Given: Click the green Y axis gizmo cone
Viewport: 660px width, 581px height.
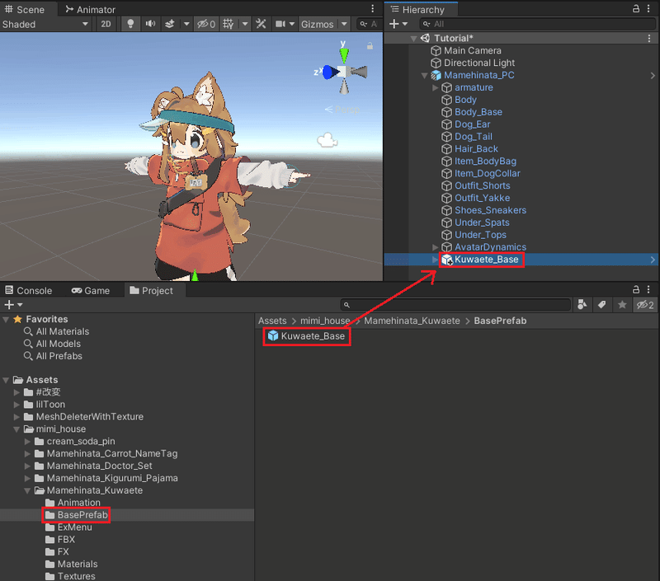Looking at the screenshot, I should click(344, 55).
